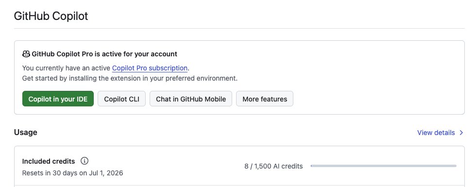The image size is (476, 187).
Task: Click the Included credits label
Action: click(x=49, y=161)
